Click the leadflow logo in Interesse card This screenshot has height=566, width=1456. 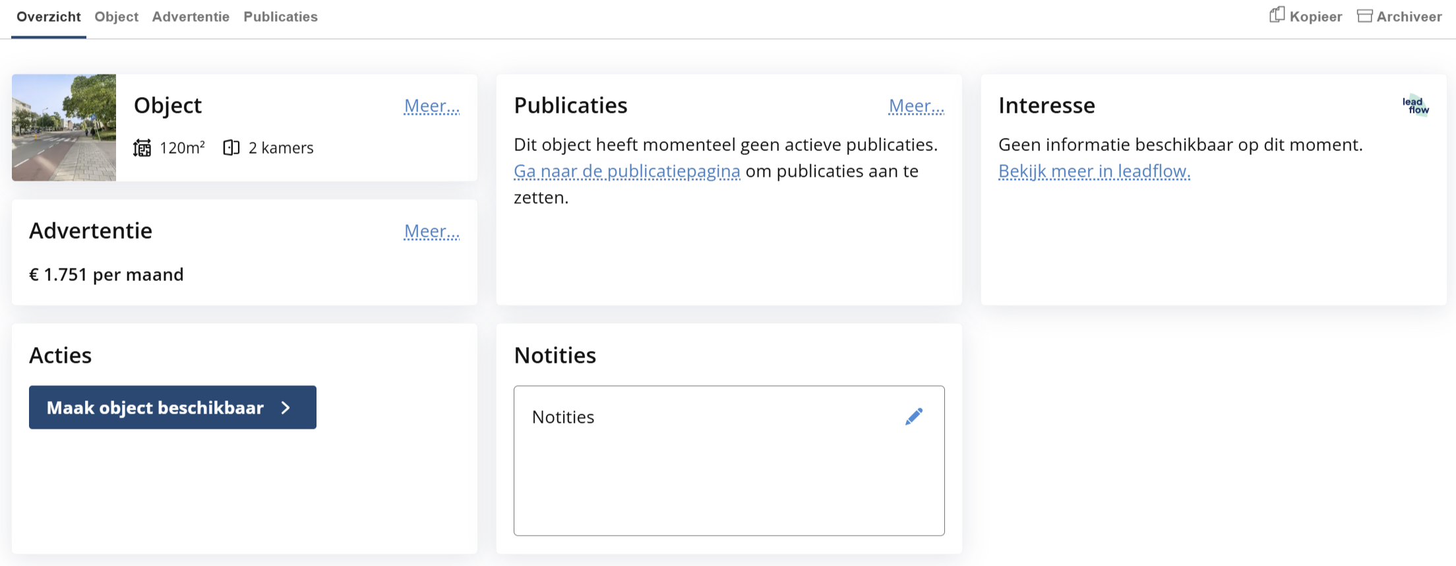[x=1415, y=105]
